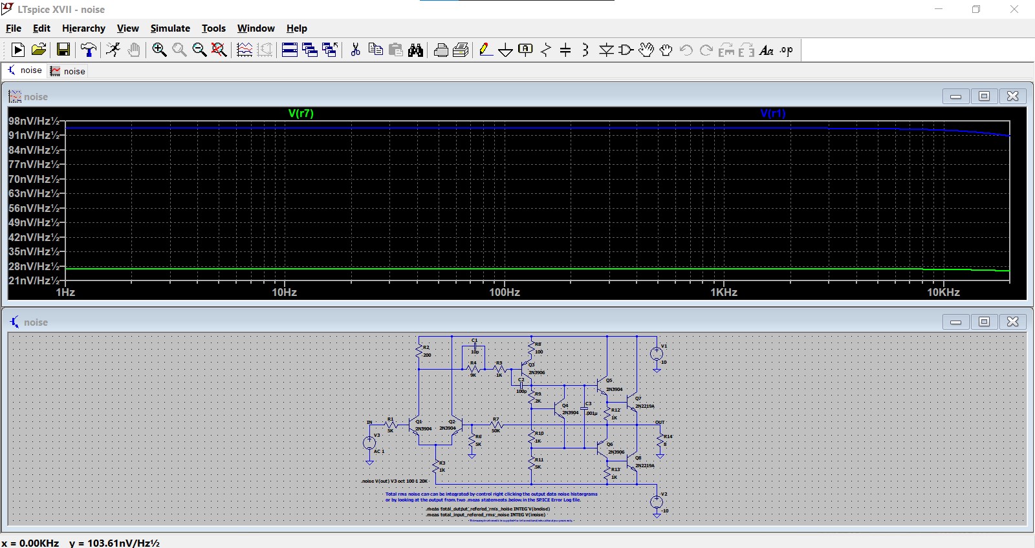Toggle autorange with the waveform plot icon

coord(245,50)
